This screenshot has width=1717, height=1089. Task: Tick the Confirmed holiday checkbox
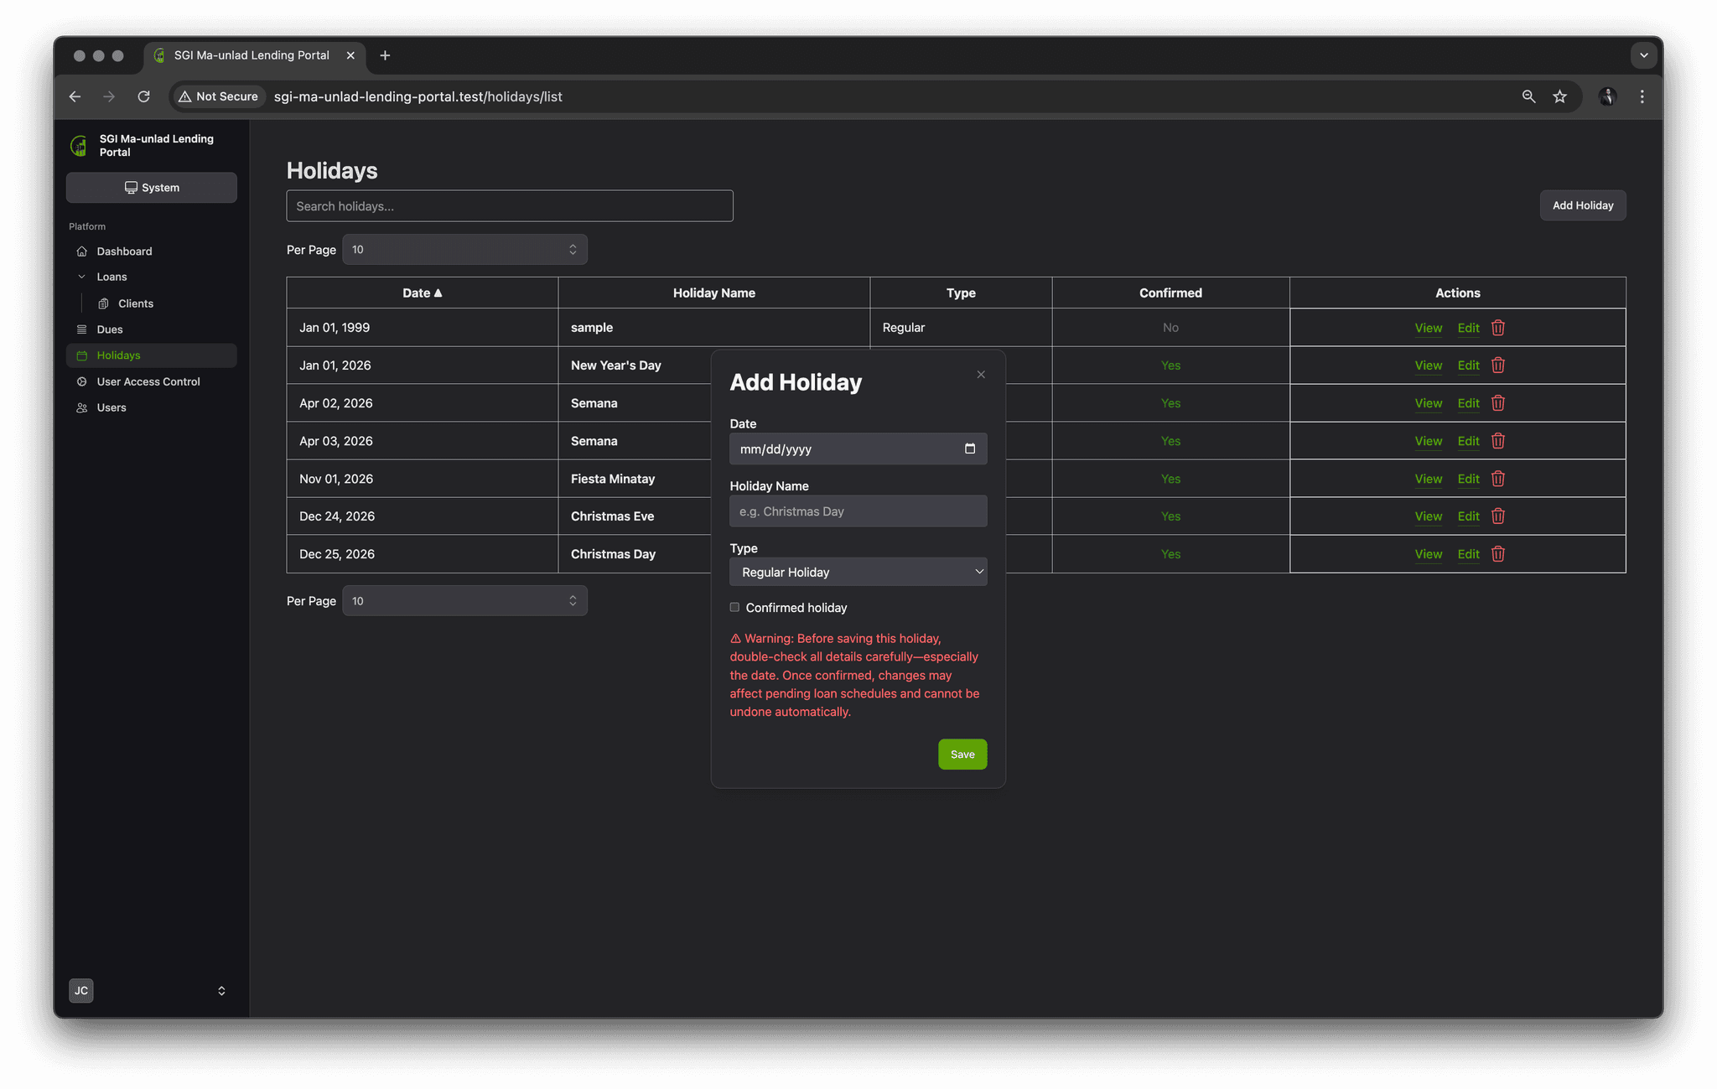(734, 607)
